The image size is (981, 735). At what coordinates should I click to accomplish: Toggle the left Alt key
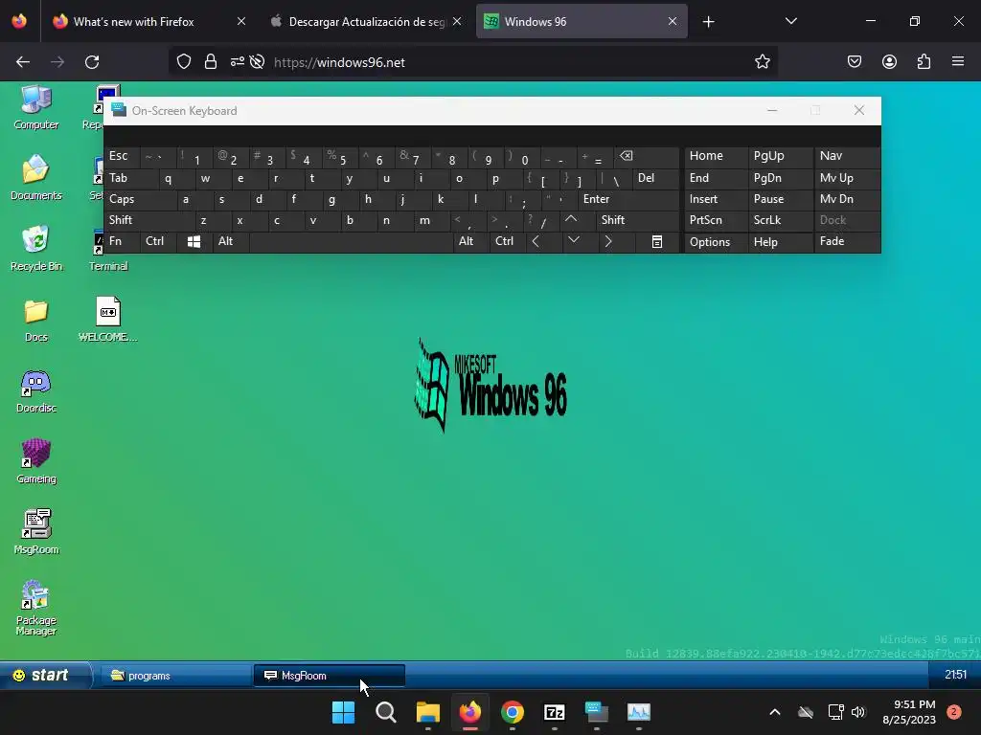coord(231,241)
